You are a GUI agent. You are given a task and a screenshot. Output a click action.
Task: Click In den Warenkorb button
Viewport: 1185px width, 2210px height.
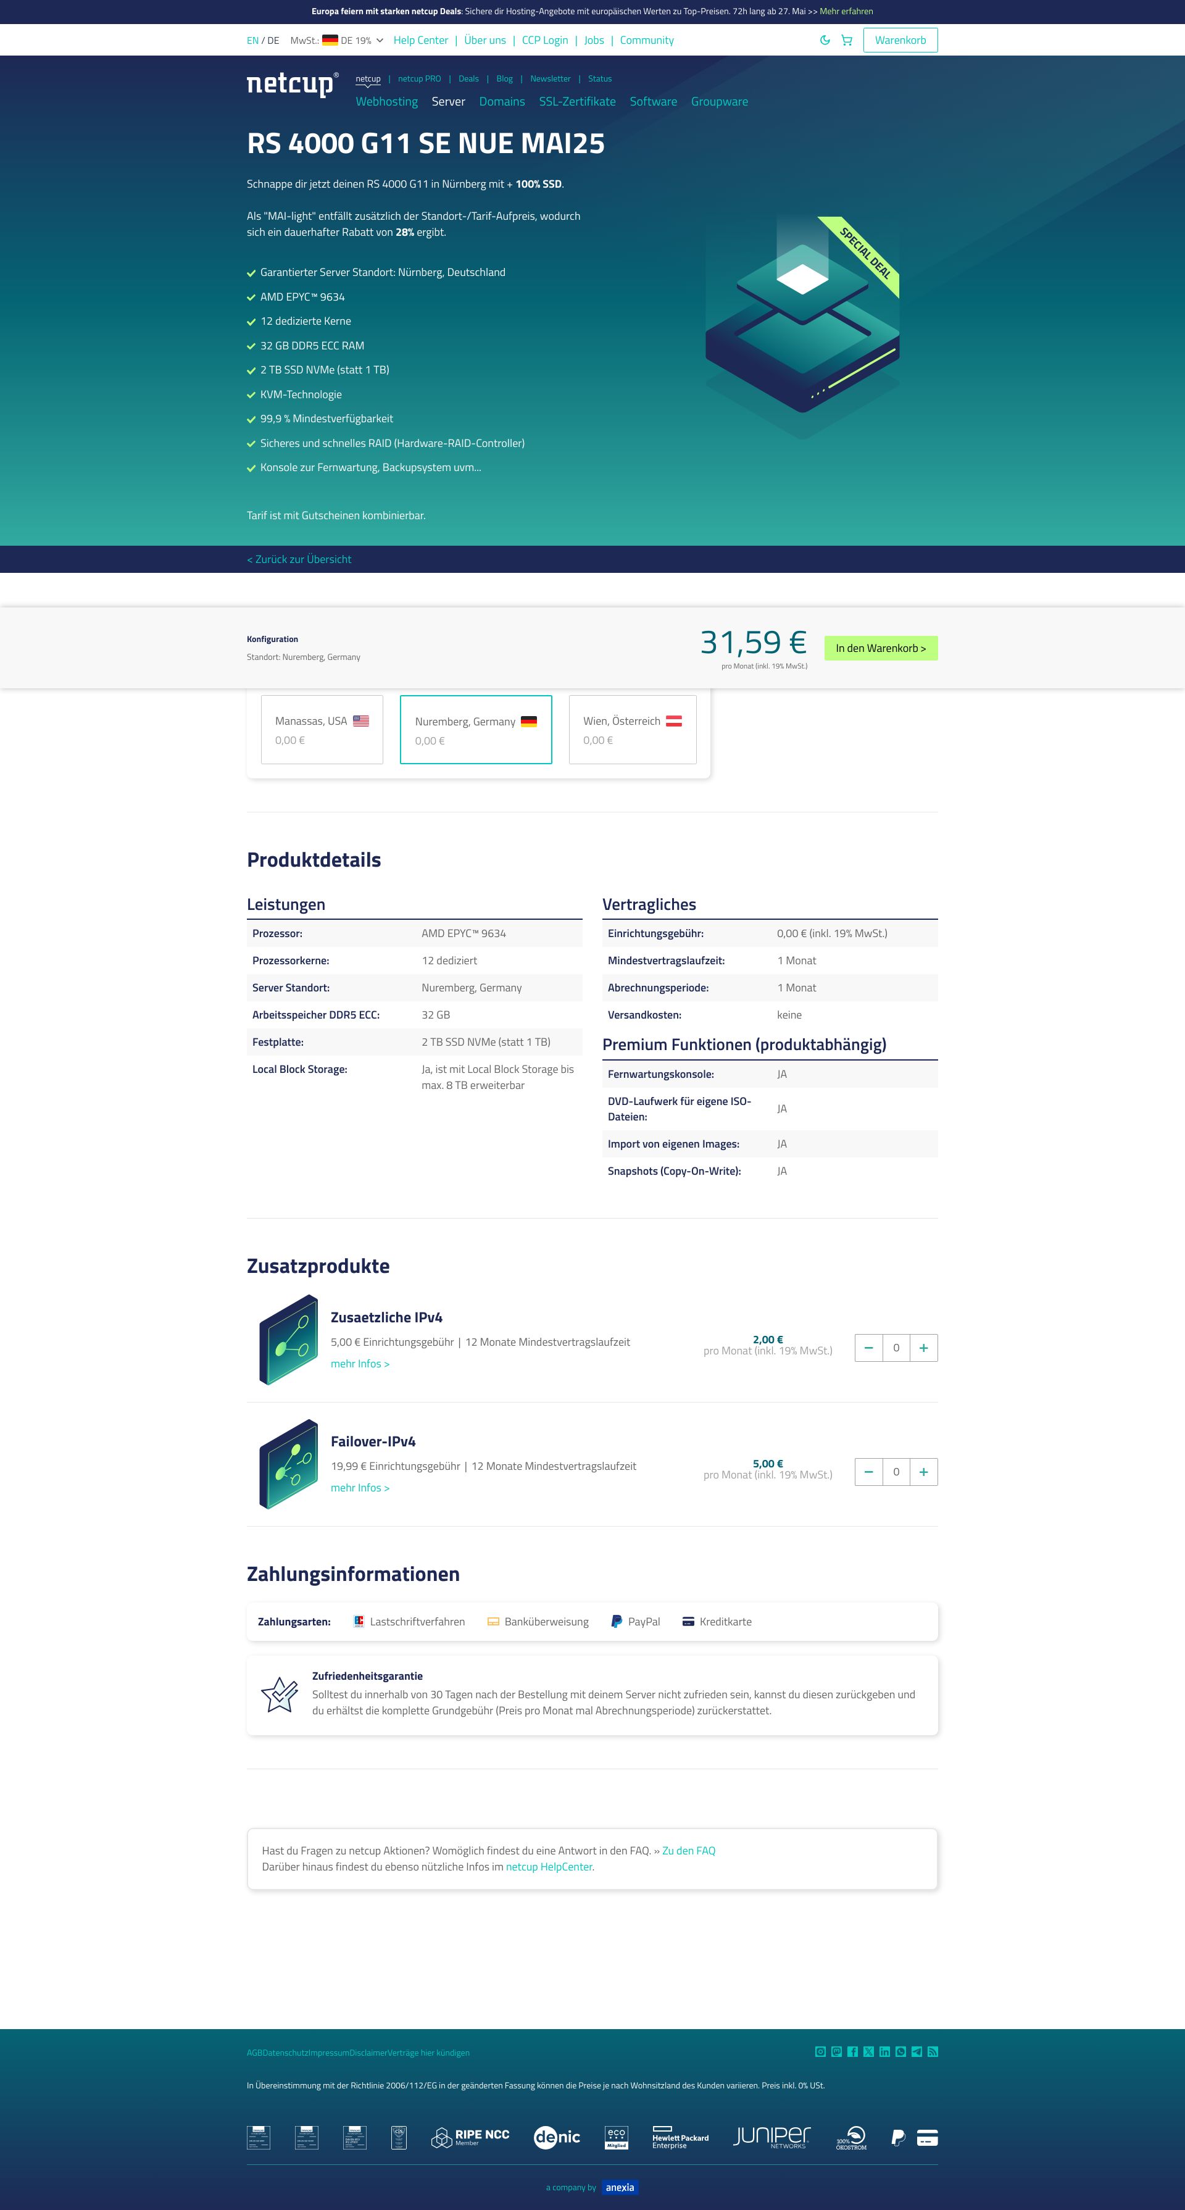pyautogui.click(x=881, y=649)
